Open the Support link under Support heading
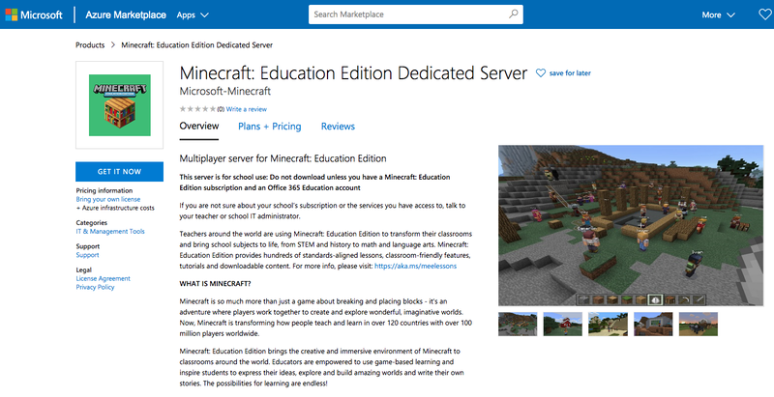The image size is (774, 397). point(87,255)
